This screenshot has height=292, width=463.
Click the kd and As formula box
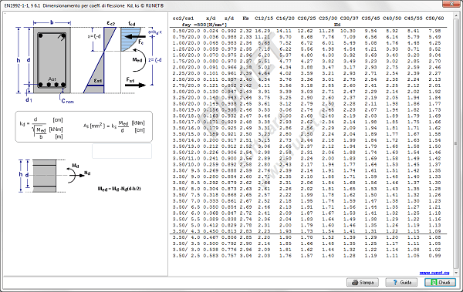[x=84, y=126]
